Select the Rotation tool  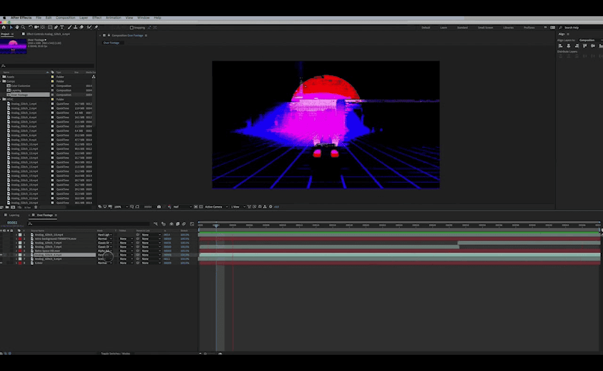[30, 27]
